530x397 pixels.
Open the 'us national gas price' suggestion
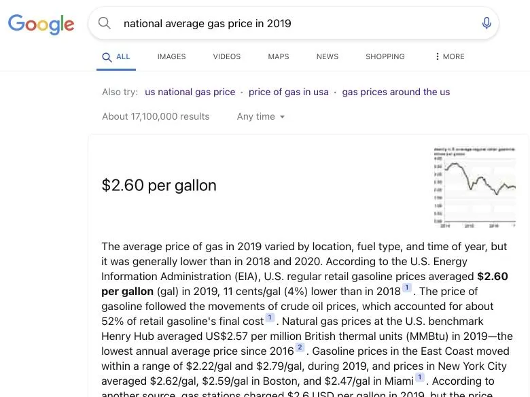tap(190, 92)
